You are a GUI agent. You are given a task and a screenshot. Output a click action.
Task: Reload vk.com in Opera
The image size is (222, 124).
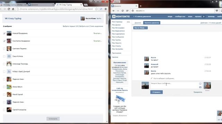(122, 11)
